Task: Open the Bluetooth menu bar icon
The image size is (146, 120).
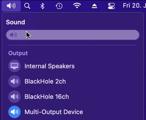Action: click(x=42, y=6)
